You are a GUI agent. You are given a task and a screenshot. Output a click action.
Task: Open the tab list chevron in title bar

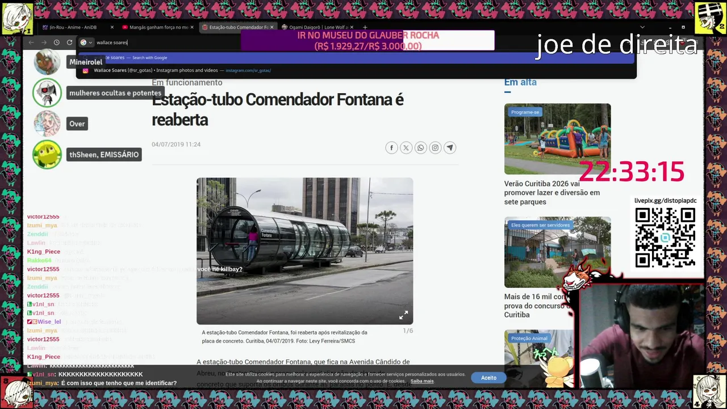[x=642, y=27]
